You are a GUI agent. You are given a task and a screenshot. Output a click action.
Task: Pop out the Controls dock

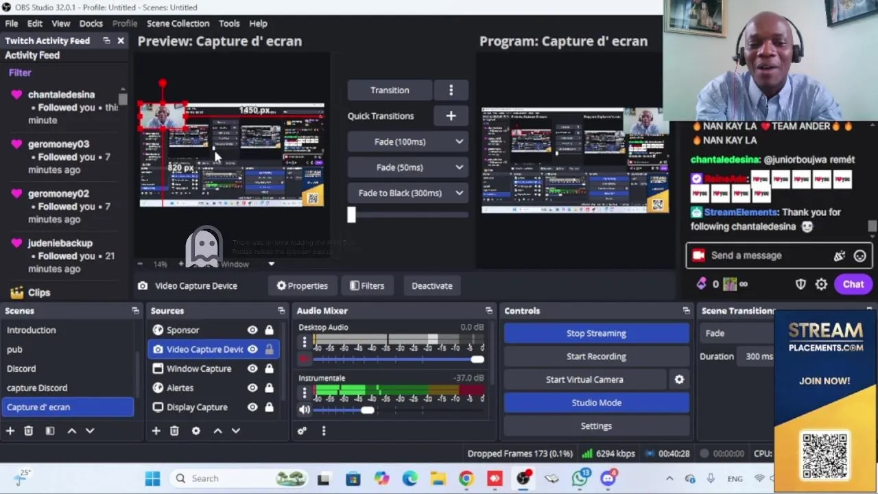[686, 311]
